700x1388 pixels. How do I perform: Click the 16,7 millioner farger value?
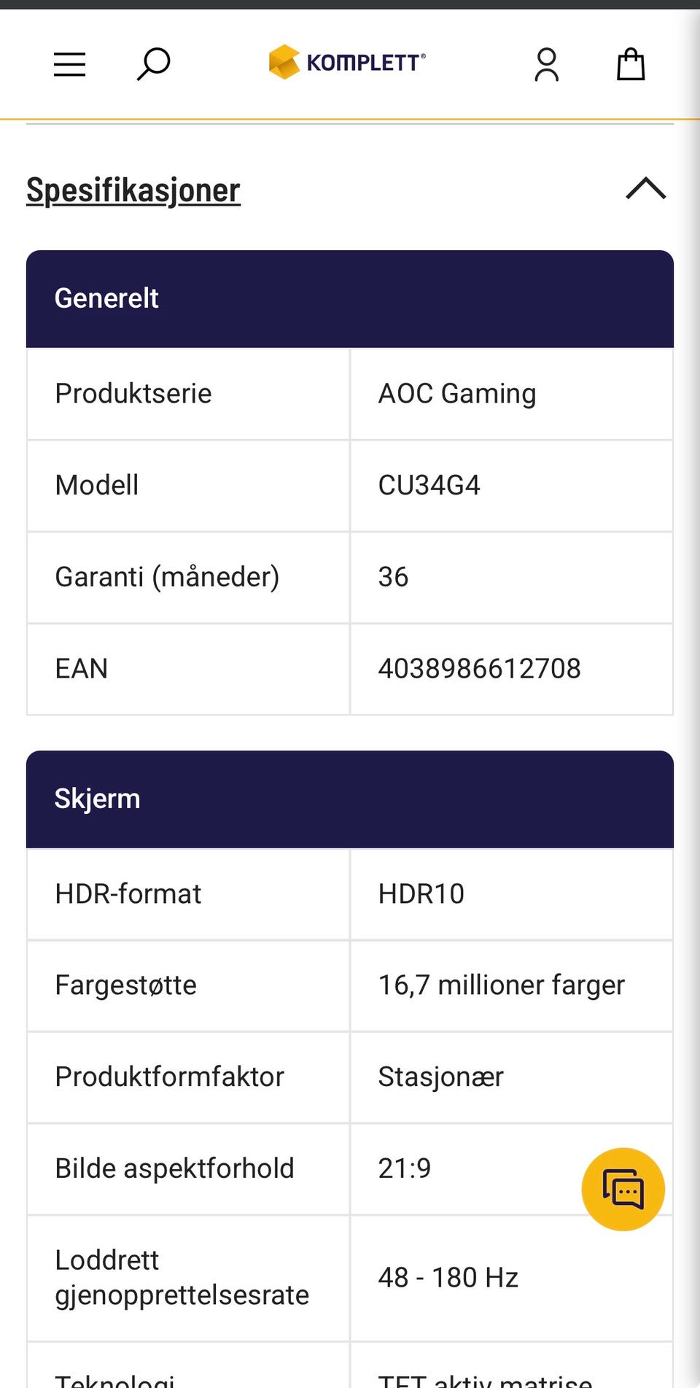pos(501,985)
